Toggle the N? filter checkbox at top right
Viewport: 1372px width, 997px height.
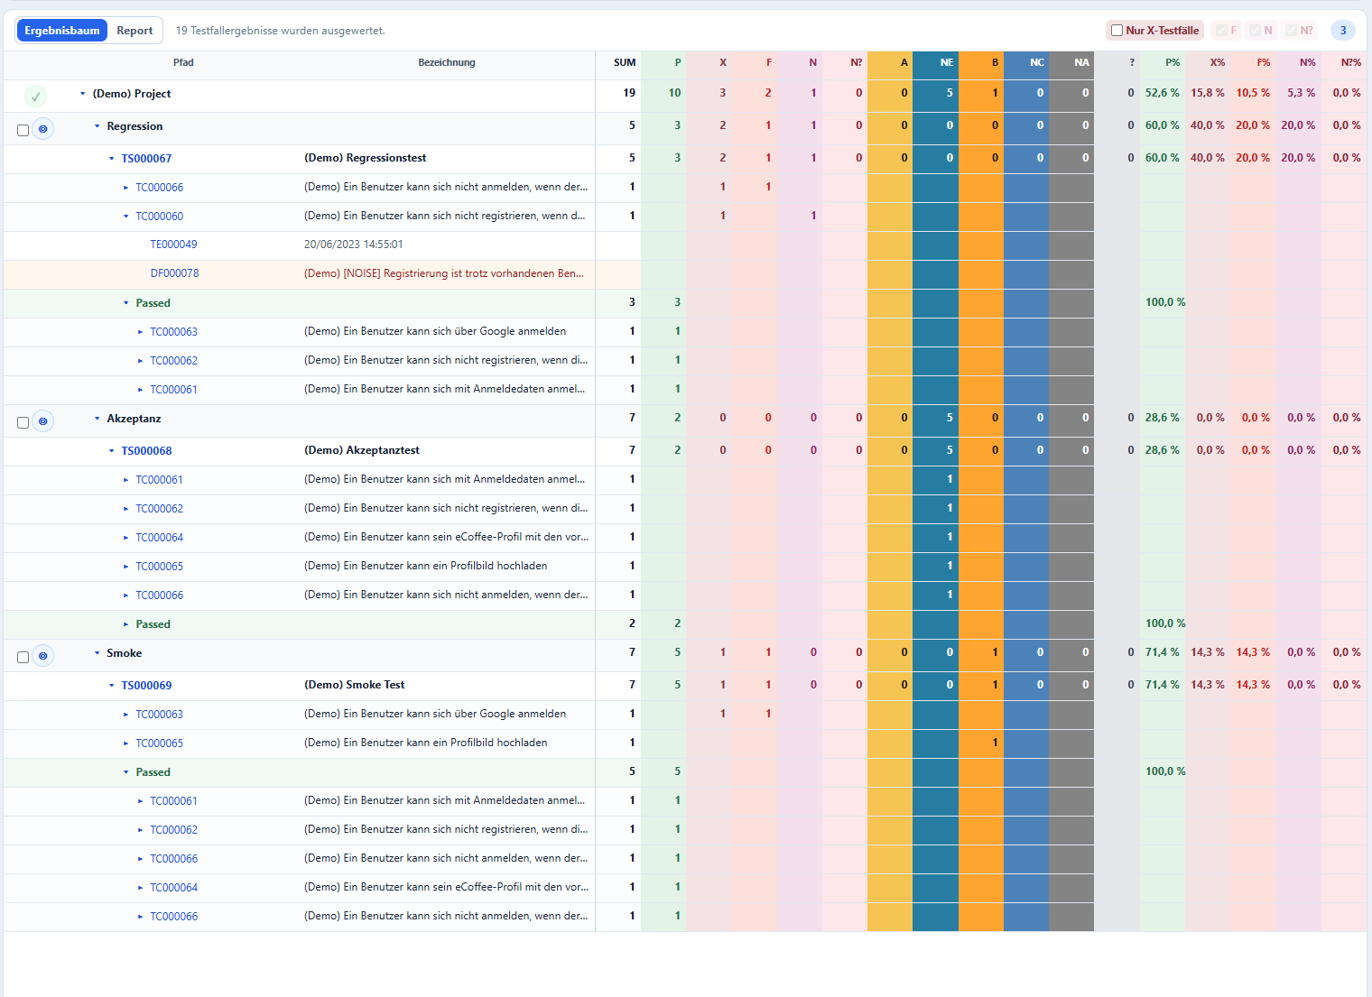[1292, 31]
